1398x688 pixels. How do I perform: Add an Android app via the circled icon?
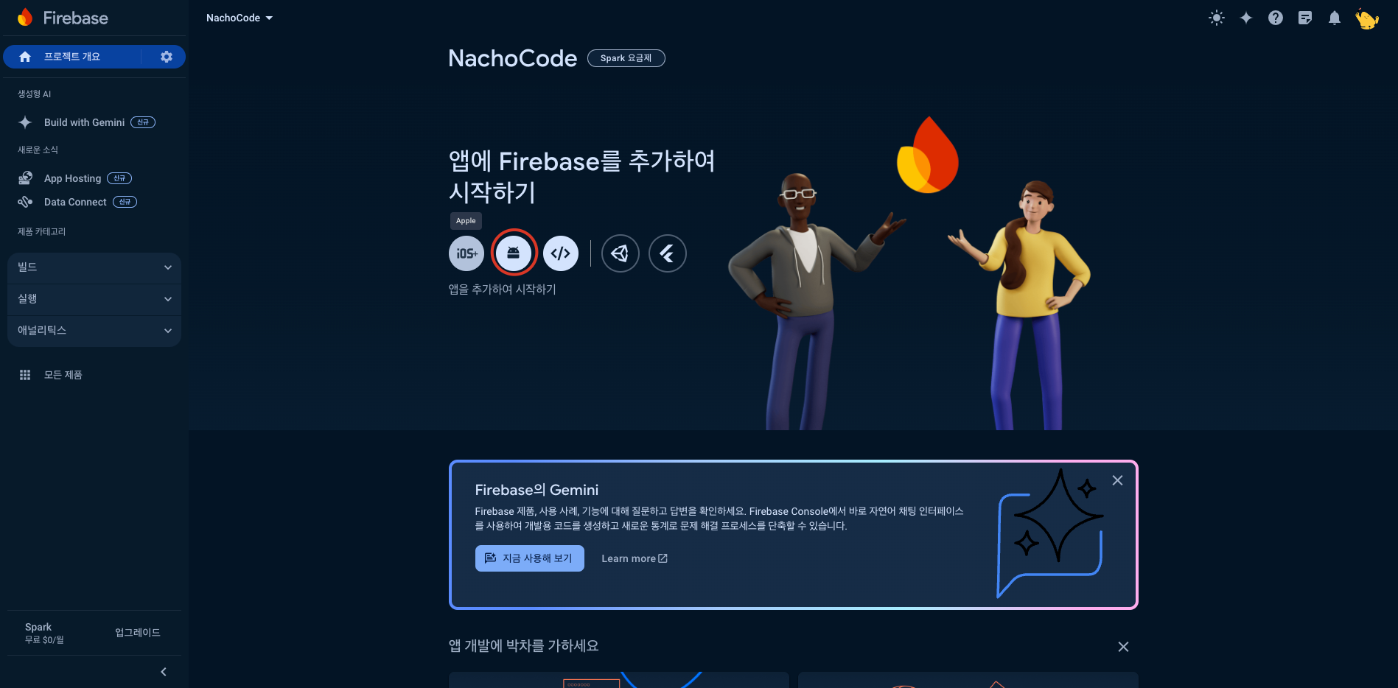click(514, 253)
